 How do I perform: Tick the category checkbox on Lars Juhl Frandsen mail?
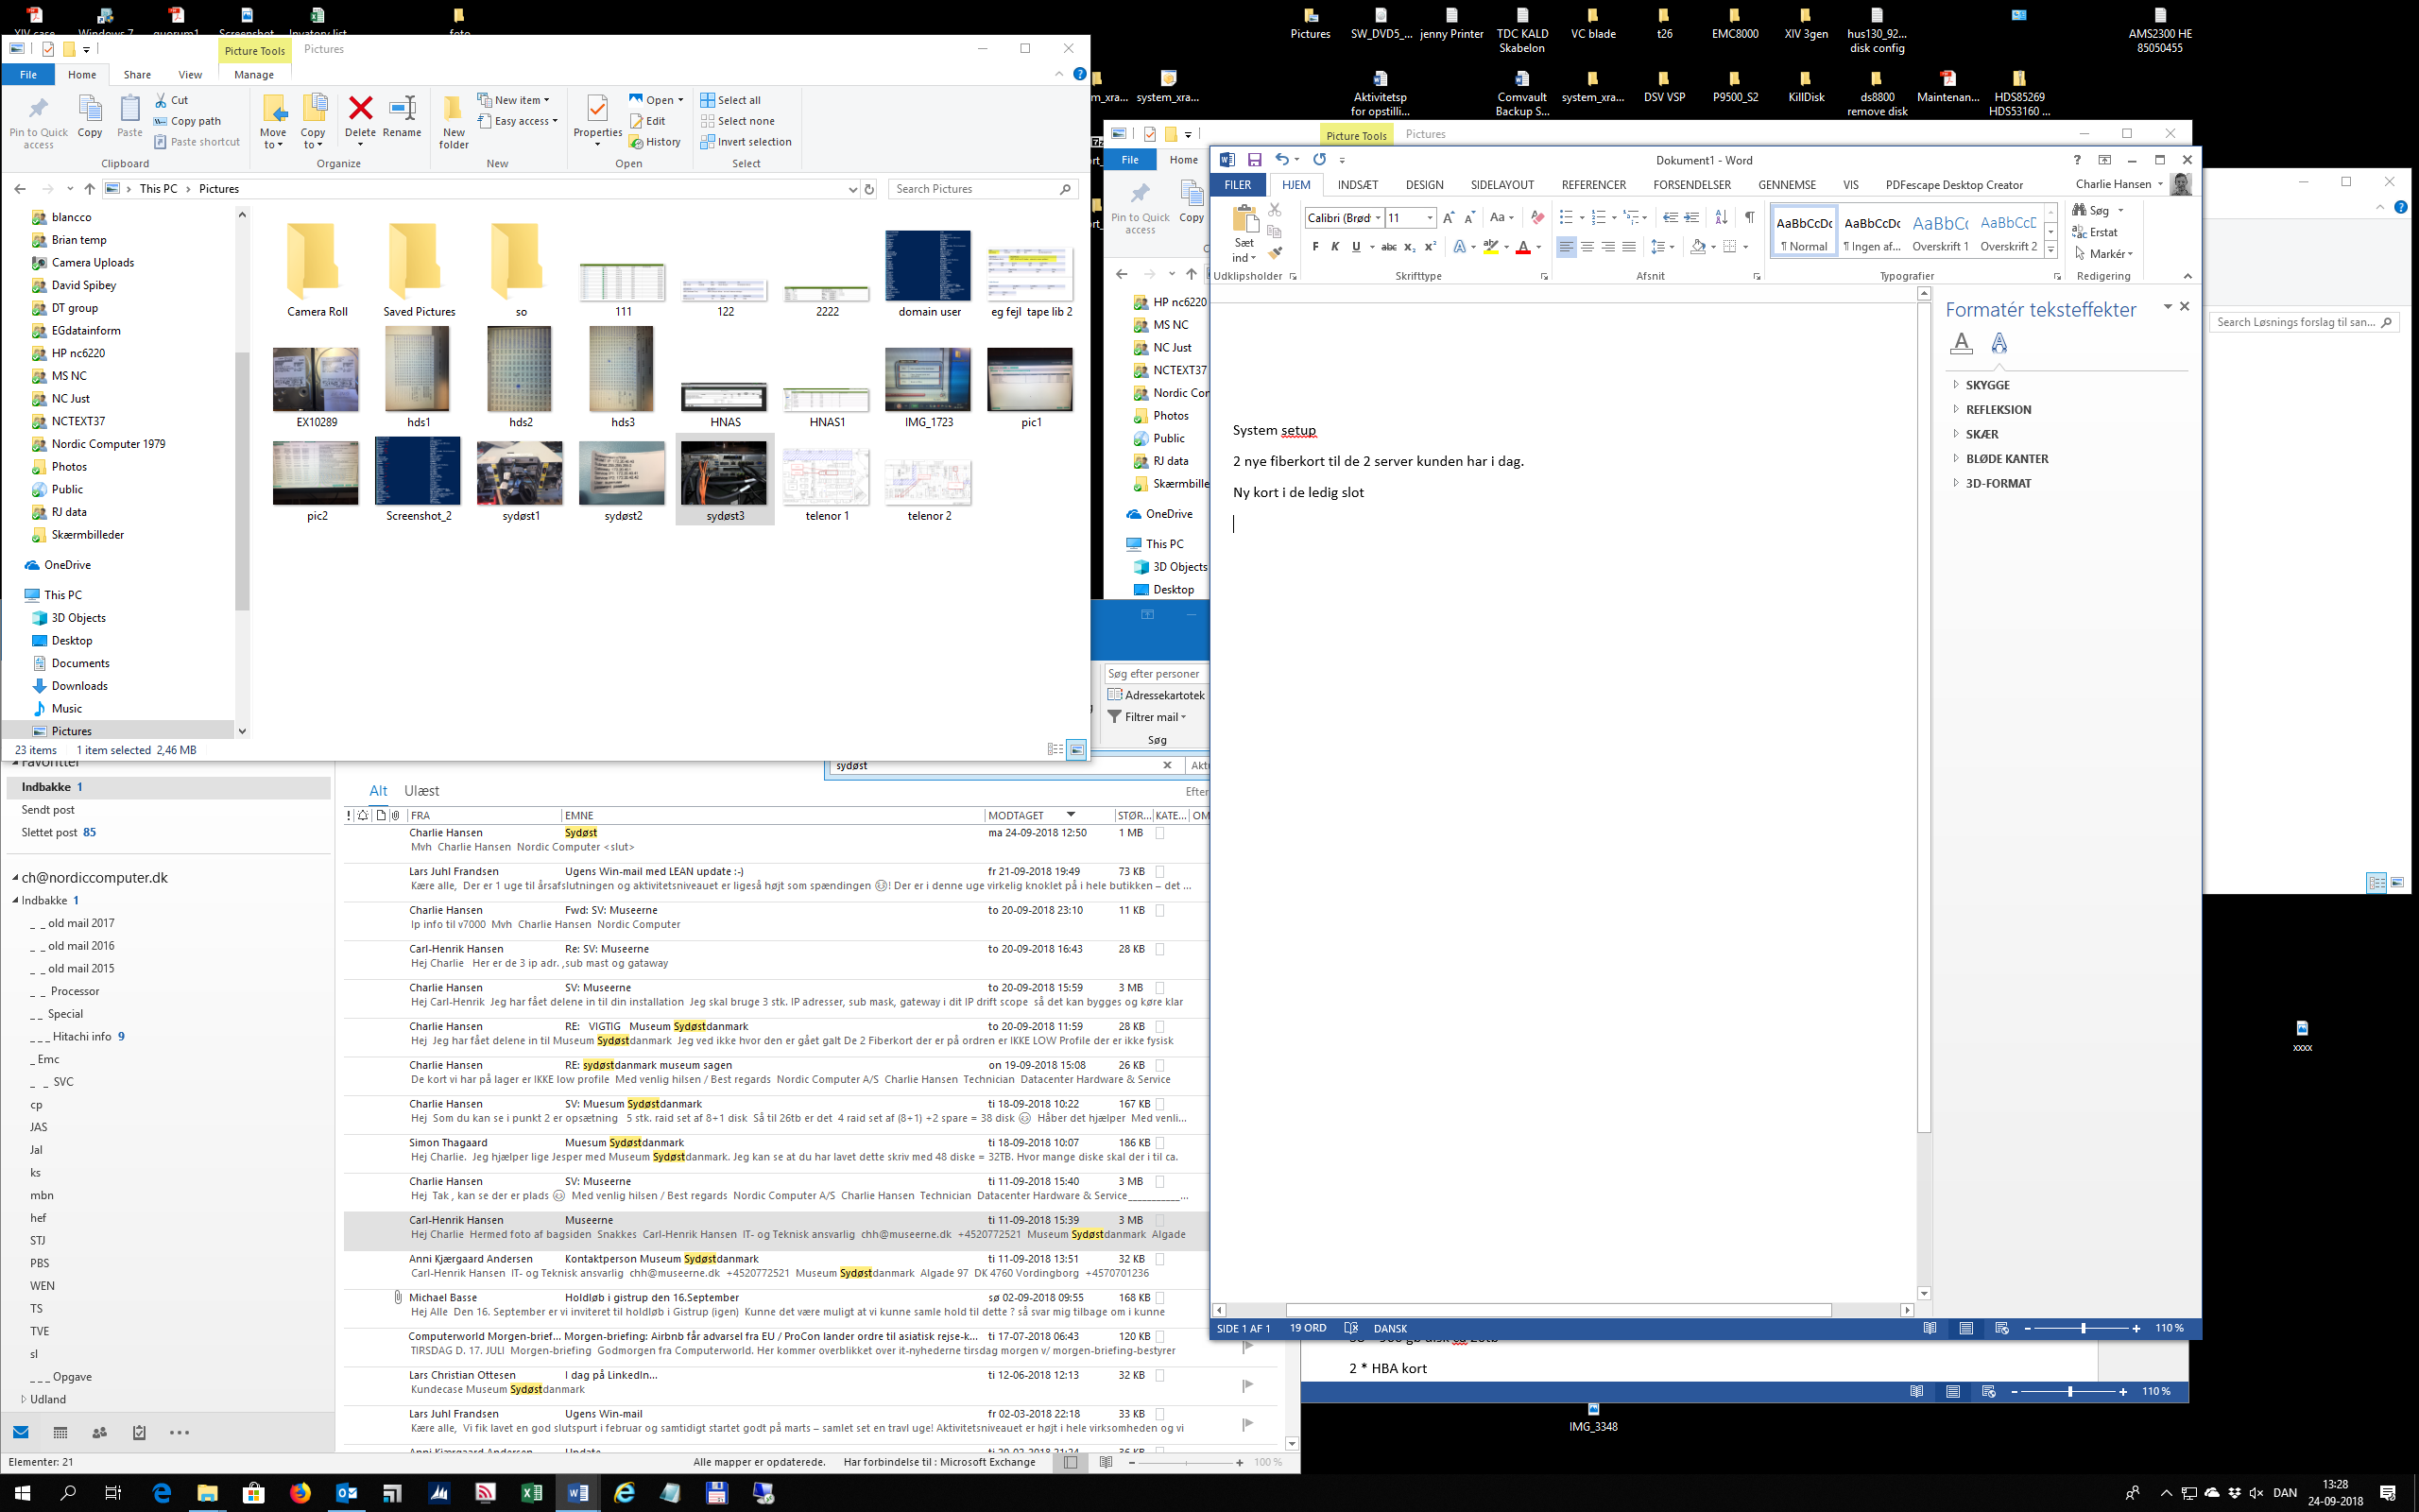[x=1159, y=872]
